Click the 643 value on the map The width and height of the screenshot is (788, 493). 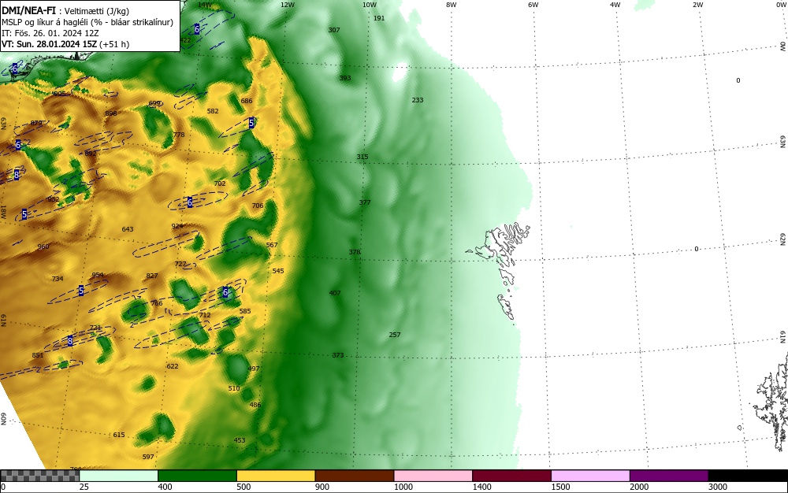tap(128, 229)
